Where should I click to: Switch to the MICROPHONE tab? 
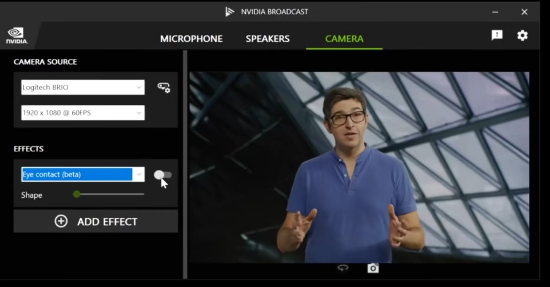191,39
